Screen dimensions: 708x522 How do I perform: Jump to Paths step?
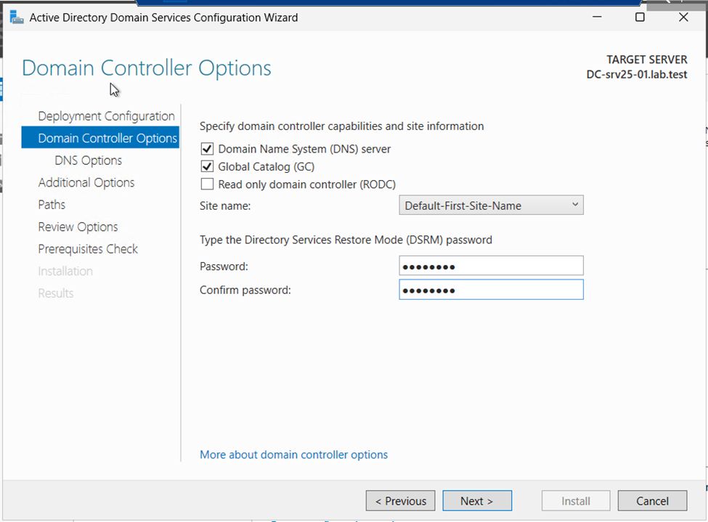click(x=52, y=205)
